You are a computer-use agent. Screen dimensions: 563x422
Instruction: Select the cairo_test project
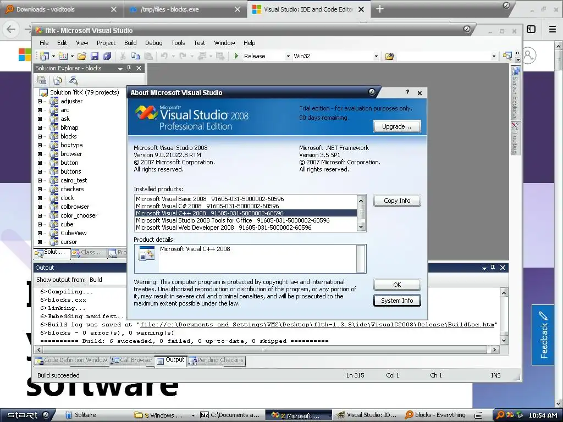tap(74, 180)
